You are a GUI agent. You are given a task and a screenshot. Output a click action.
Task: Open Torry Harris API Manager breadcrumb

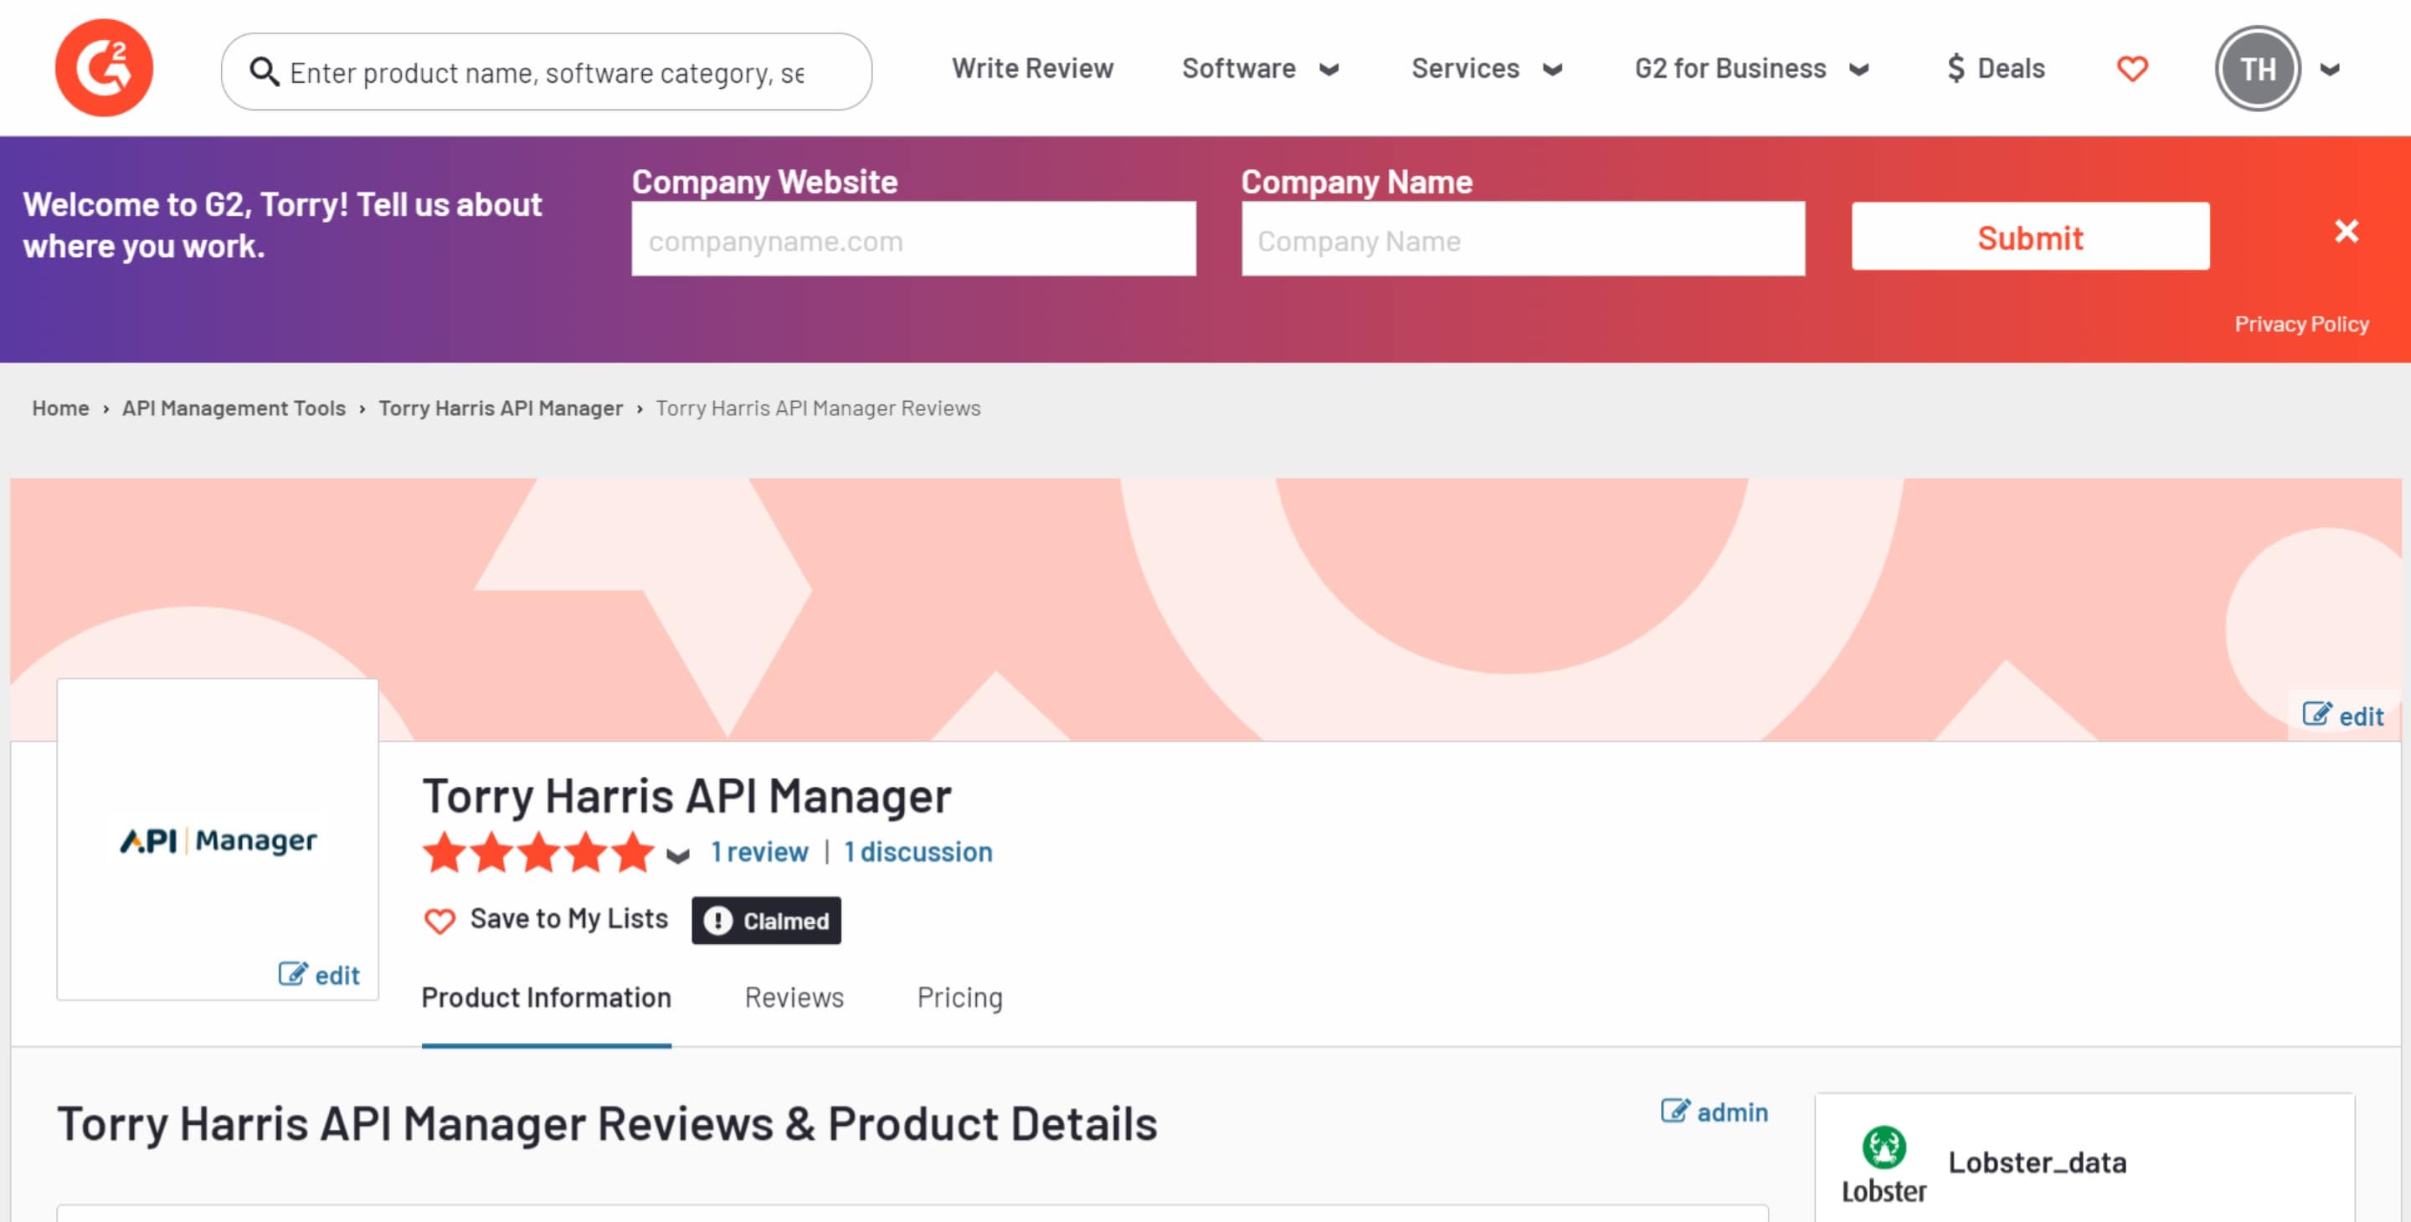click(501, 408)
